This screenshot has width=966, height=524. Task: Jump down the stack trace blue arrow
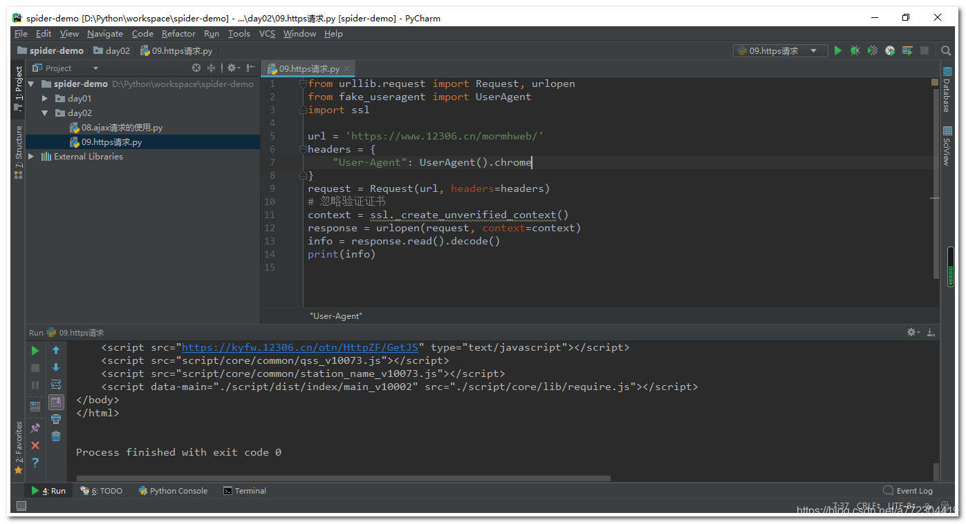tap(56, 367)
